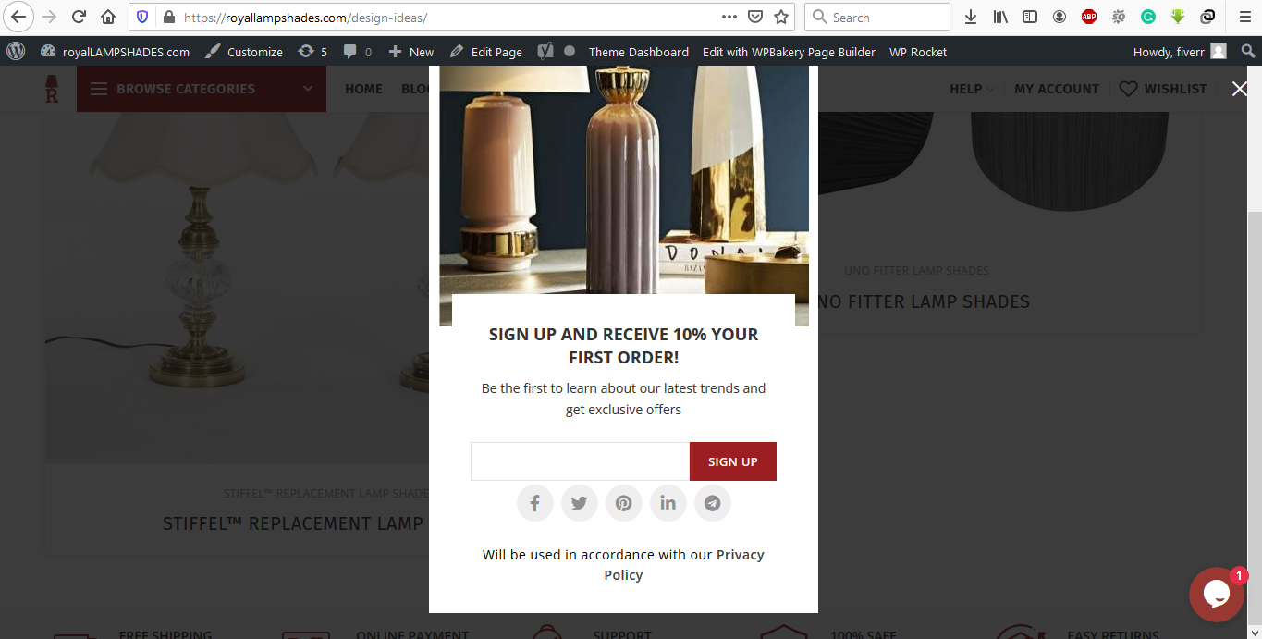Open the Downloads panel
Image resolution: width=1262 pixels, height=639 pixels.
click(x=971, y=17)
